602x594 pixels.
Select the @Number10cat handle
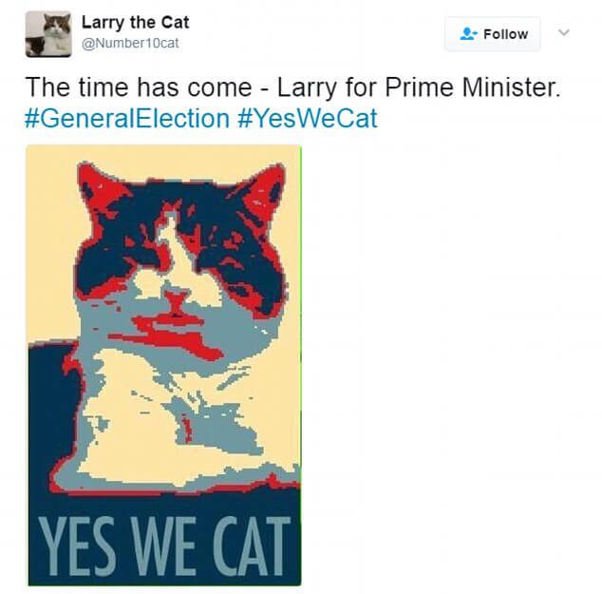click(130, 43)
